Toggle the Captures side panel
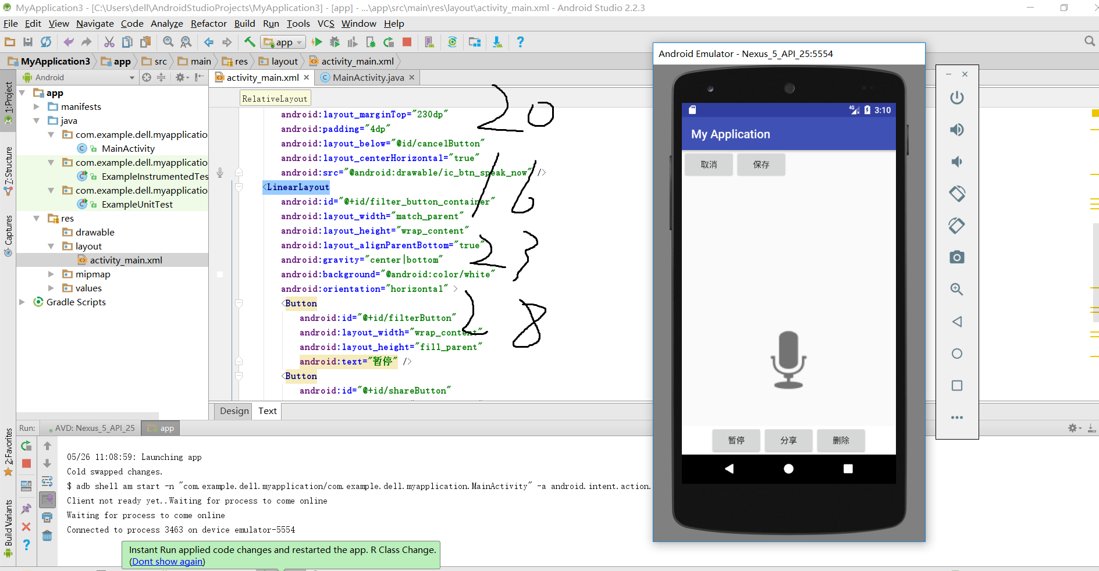This screenshot has height=571, width=1099. pos(8,235)
